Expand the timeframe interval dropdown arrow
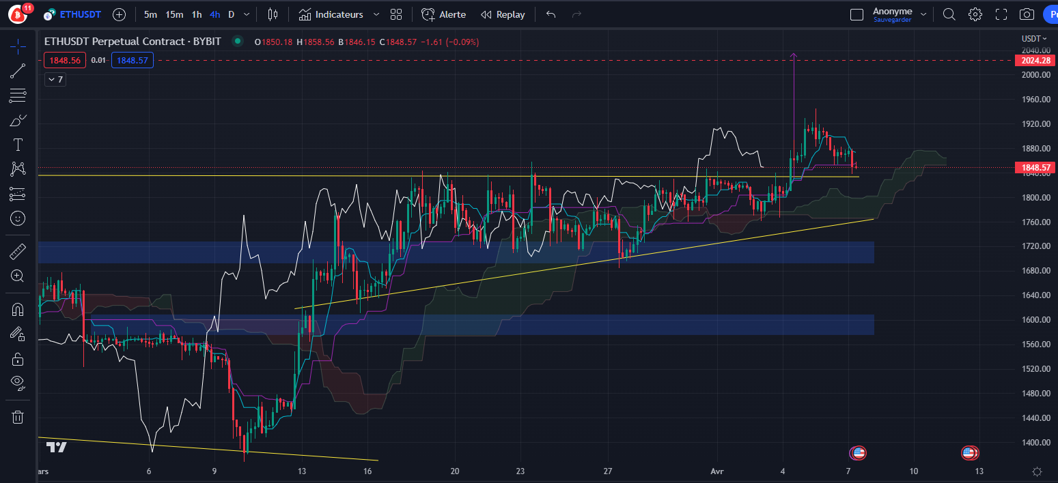The image size is (1058, 483). click(247, 14)
